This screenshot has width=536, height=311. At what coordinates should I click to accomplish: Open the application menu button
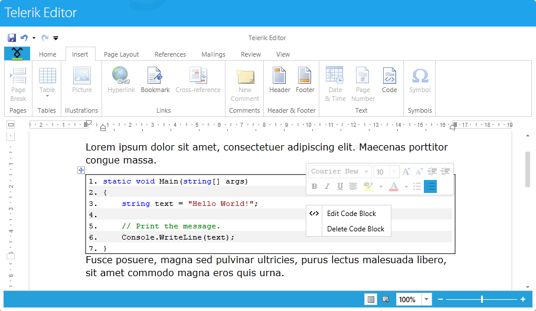pos(17,54)
